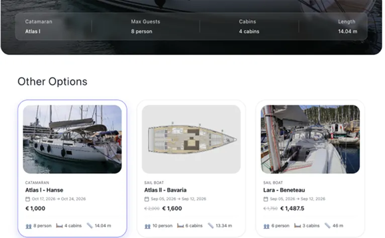Click the guests icon beside 6 person
Image resolution: width=385 pixels, height=238 pixels.
pyautogui.click(x=266, y=226)
